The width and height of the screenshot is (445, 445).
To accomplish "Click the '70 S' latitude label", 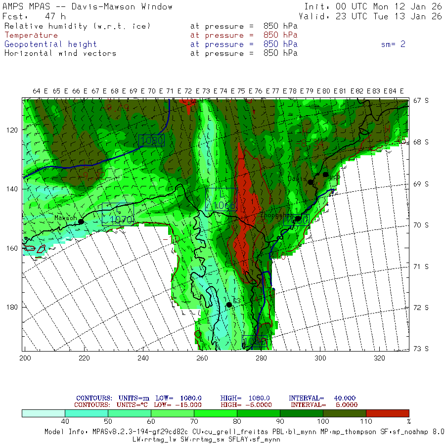I will [x=421, y=225].
